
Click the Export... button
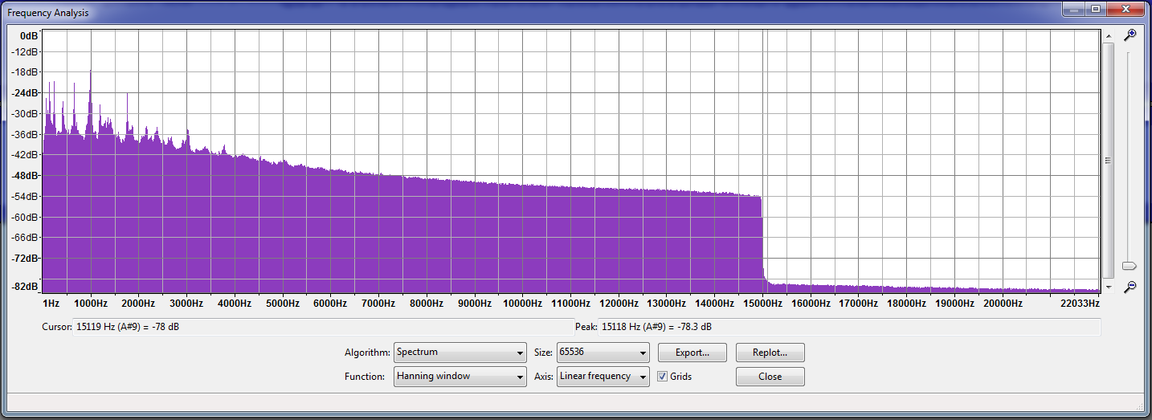click(x=692, y=353)
